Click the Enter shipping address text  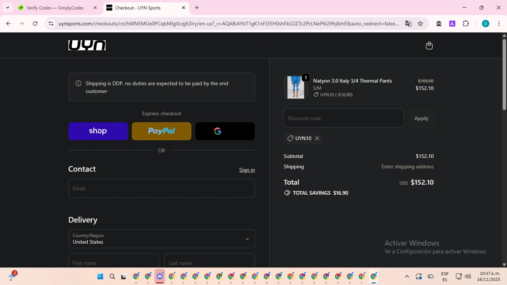[408, 167]
